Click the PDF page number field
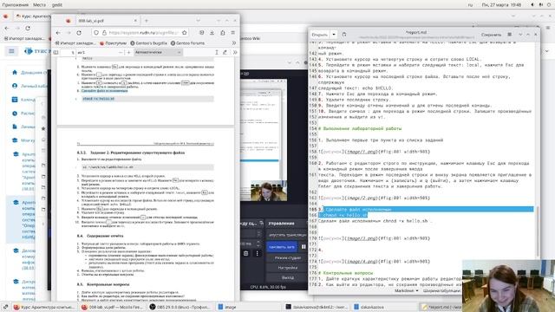 pyautogui.click(x=68, y=52)
